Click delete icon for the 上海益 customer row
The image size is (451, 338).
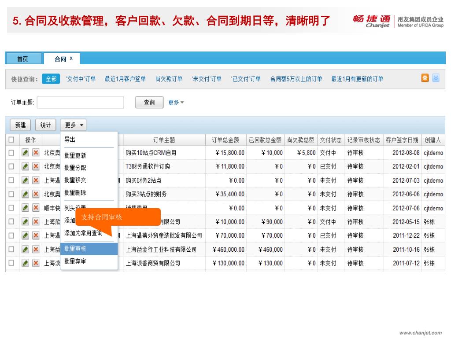tap(36, 250)
